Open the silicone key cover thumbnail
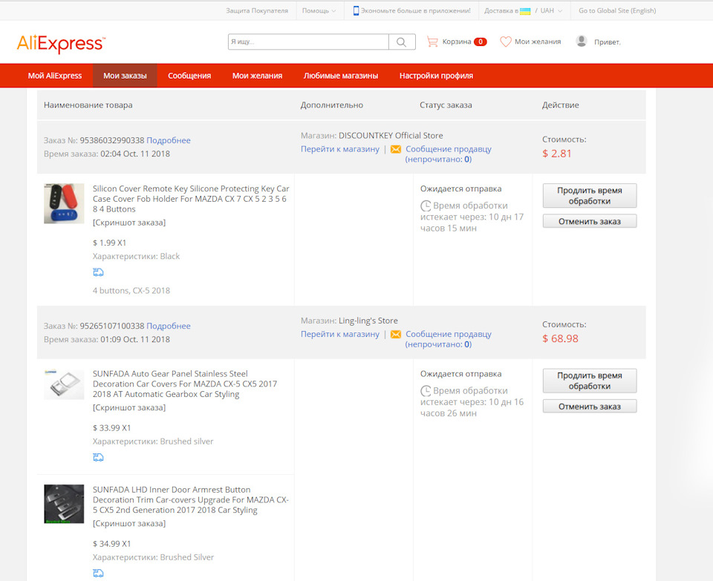Image resolution: width=713 pixels, height=581 pixels. tap(64, 203)
